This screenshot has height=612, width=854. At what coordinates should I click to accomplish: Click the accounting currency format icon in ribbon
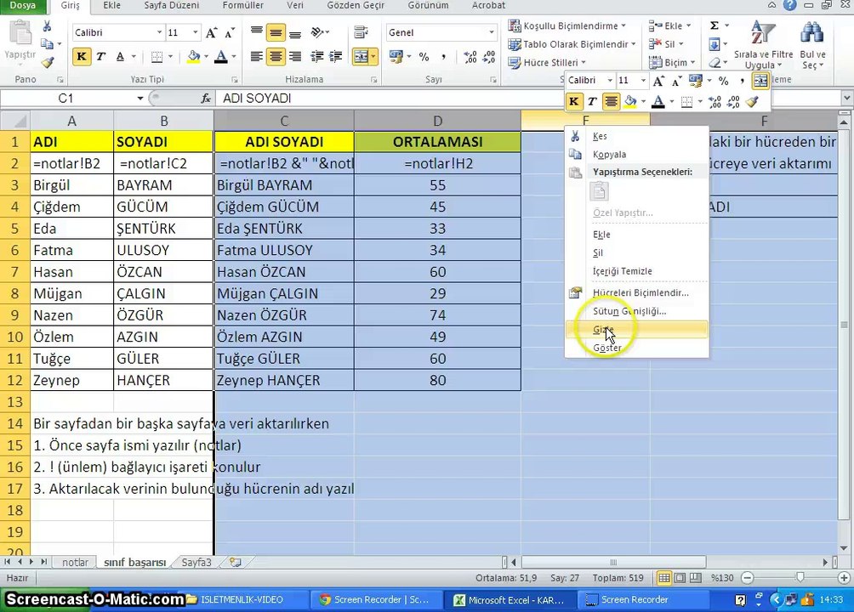tap(396, 56)
